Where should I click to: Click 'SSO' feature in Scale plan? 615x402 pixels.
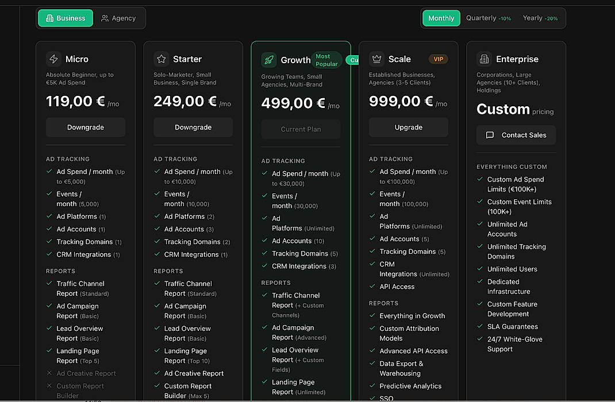point(386,398)
